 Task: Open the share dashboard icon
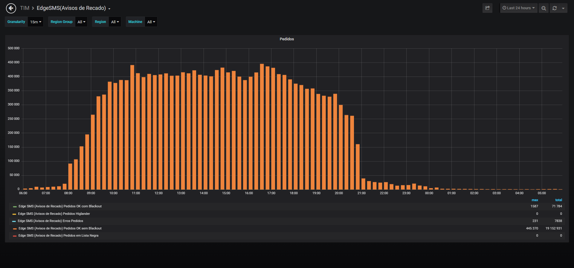[x=487, y=8]
